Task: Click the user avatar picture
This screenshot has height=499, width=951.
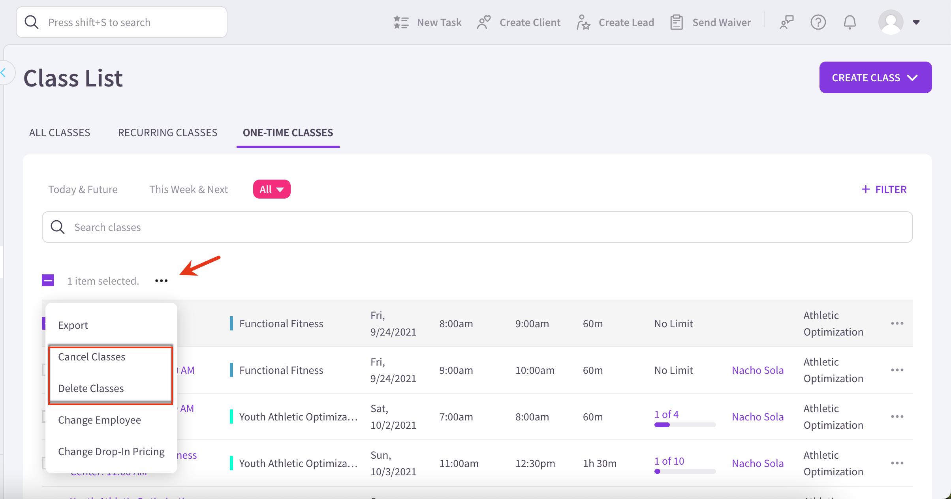Action: [x=891, y=22]
